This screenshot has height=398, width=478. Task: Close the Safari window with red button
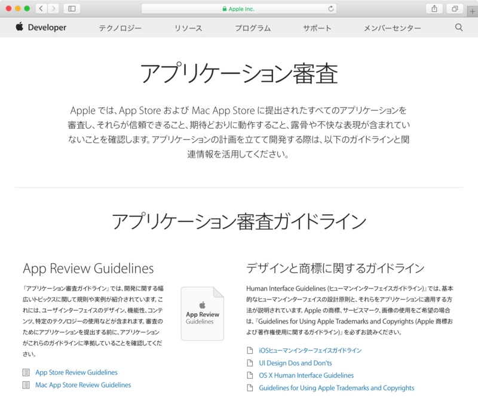(8, 8)
